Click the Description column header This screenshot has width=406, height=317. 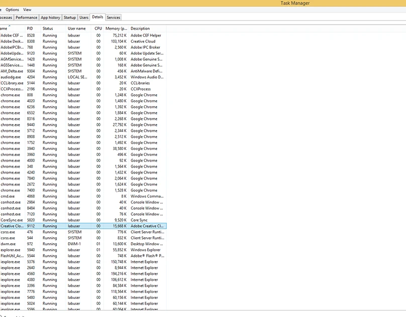[x=140, y=29]
